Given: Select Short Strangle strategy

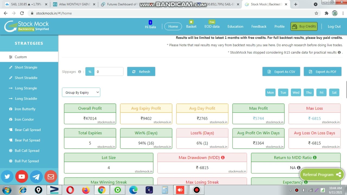Looking at the screenshot, I should pos(29,67).
